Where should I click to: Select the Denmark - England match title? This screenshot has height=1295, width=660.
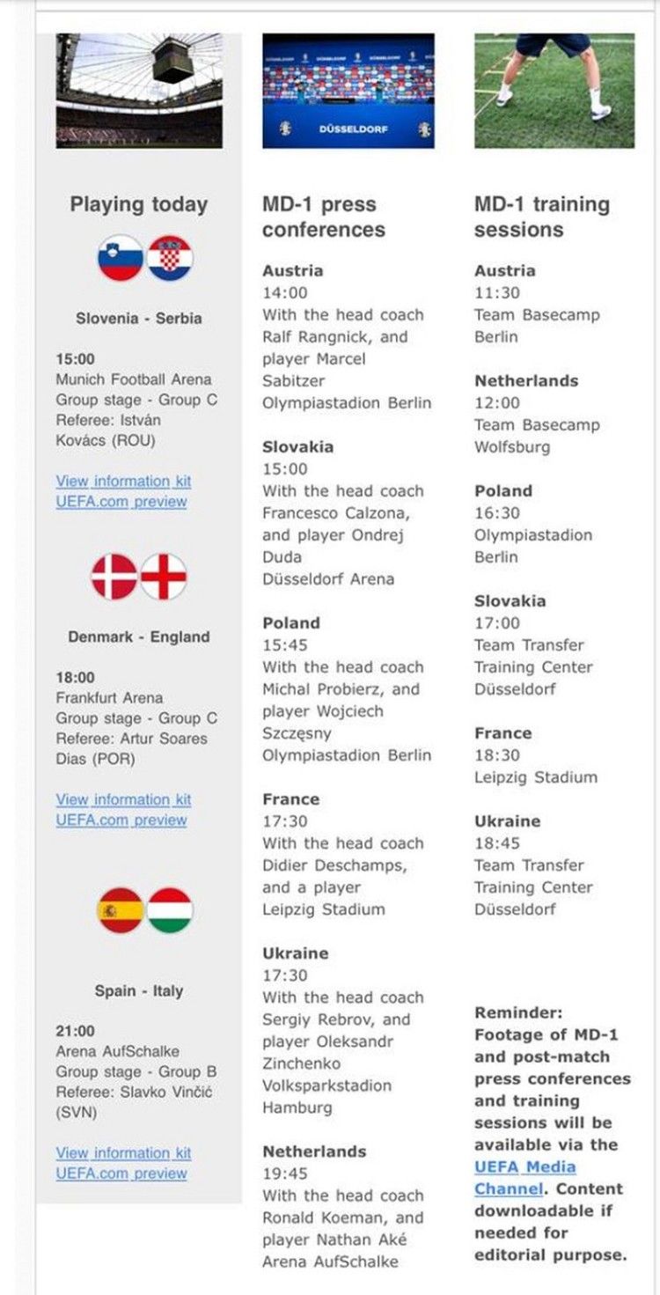[139, 636]
